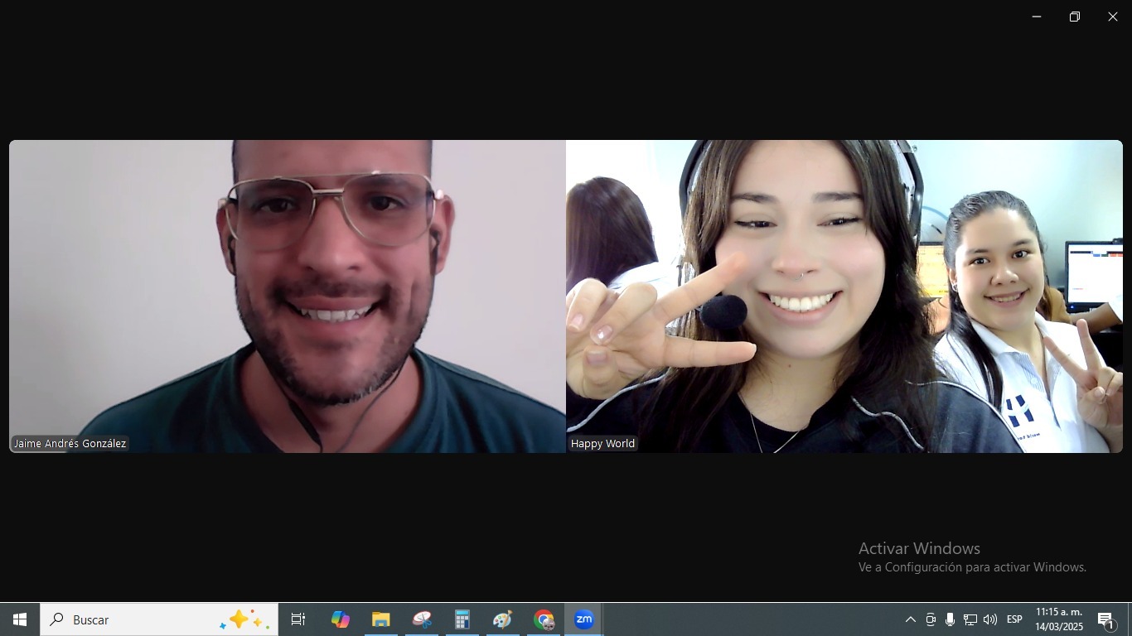Launch Paint from the taskbar palette icon

pos(503,619)
